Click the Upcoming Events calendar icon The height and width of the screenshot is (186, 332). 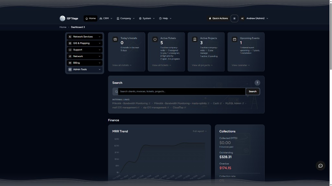click(x=234, y=39)
